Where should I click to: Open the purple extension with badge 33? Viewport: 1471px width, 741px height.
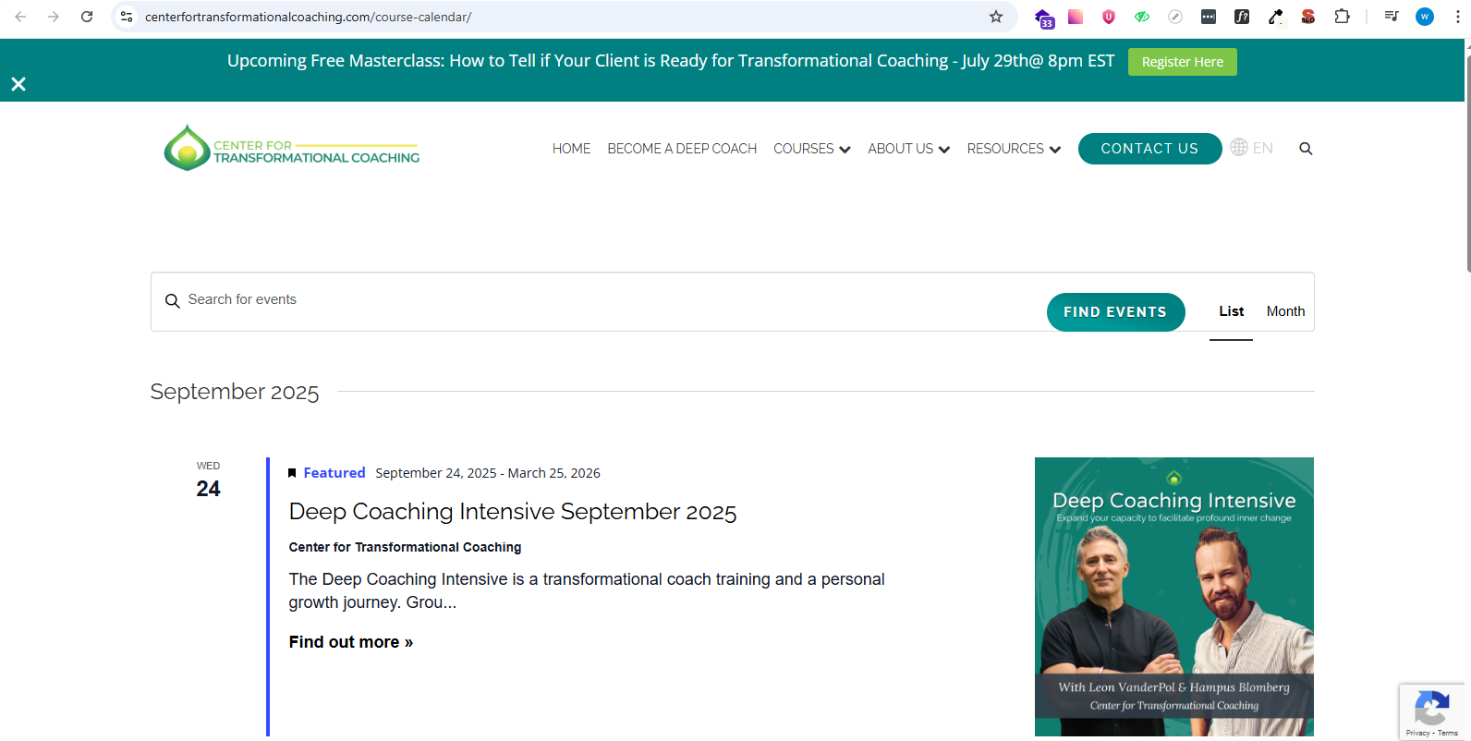pos(1044,18)
